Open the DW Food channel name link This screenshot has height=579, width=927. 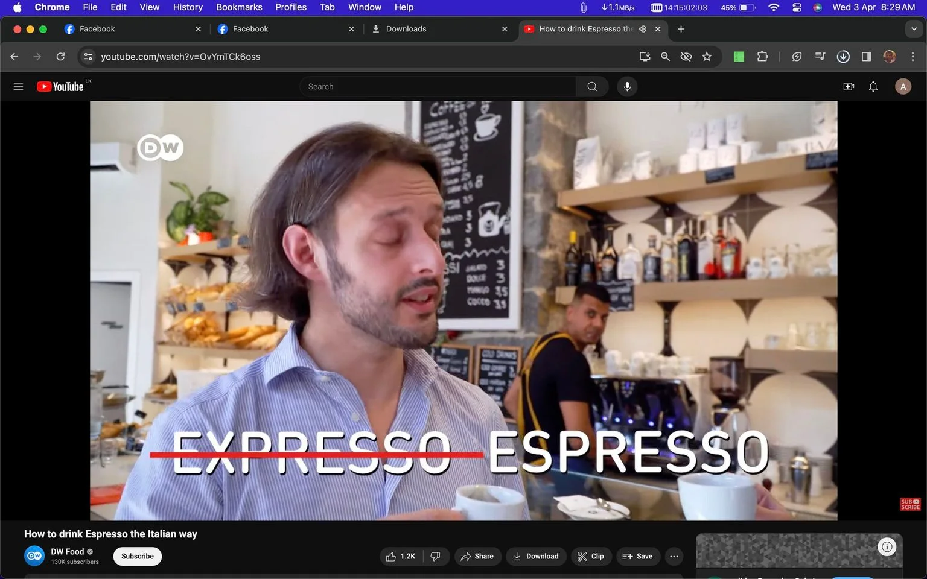pos(67,551)
